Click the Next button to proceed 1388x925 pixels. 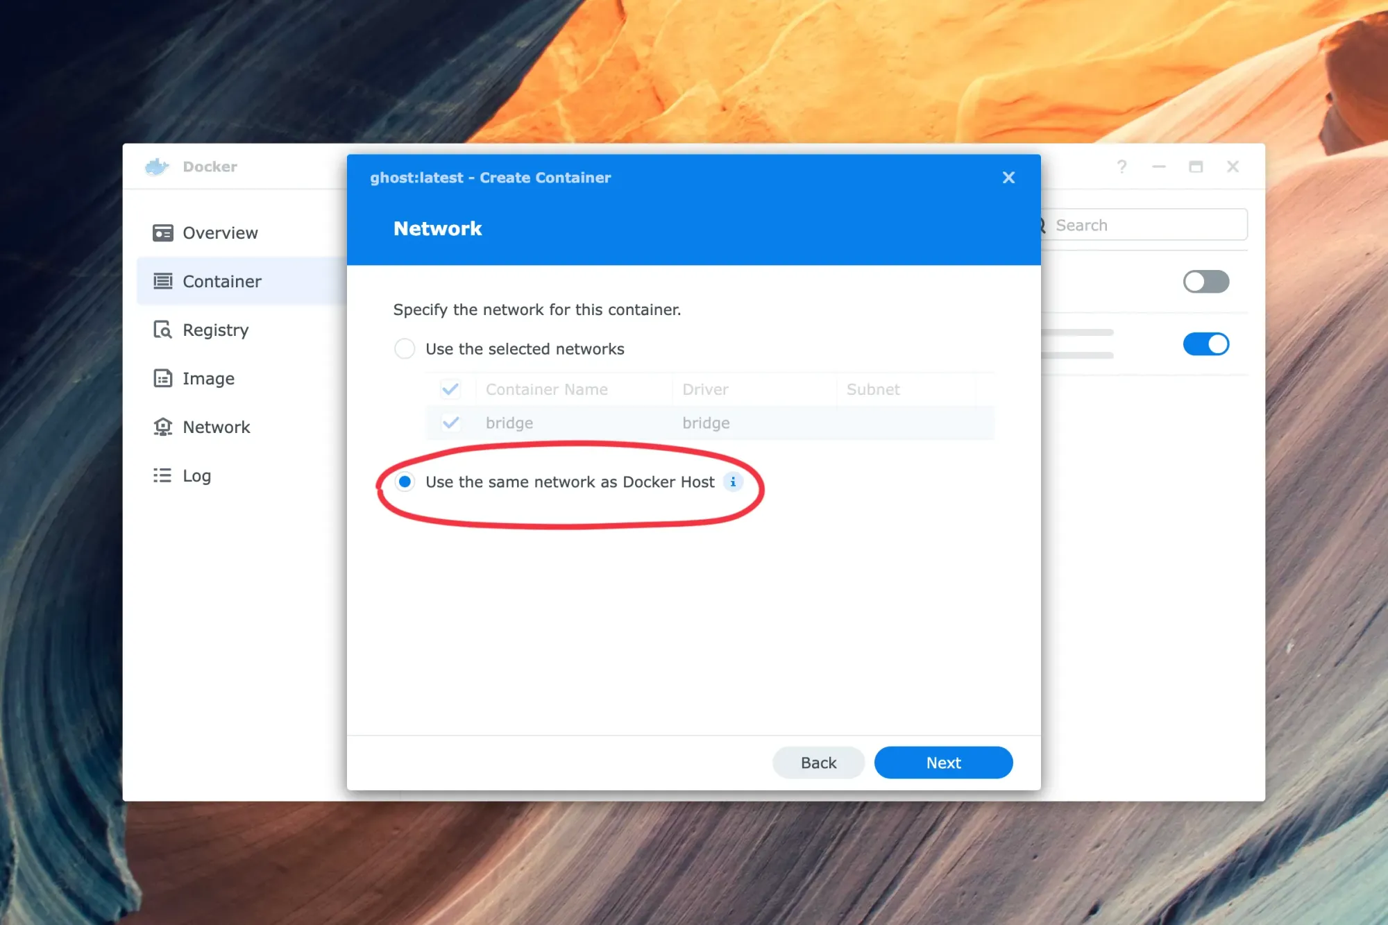[942, 762]
